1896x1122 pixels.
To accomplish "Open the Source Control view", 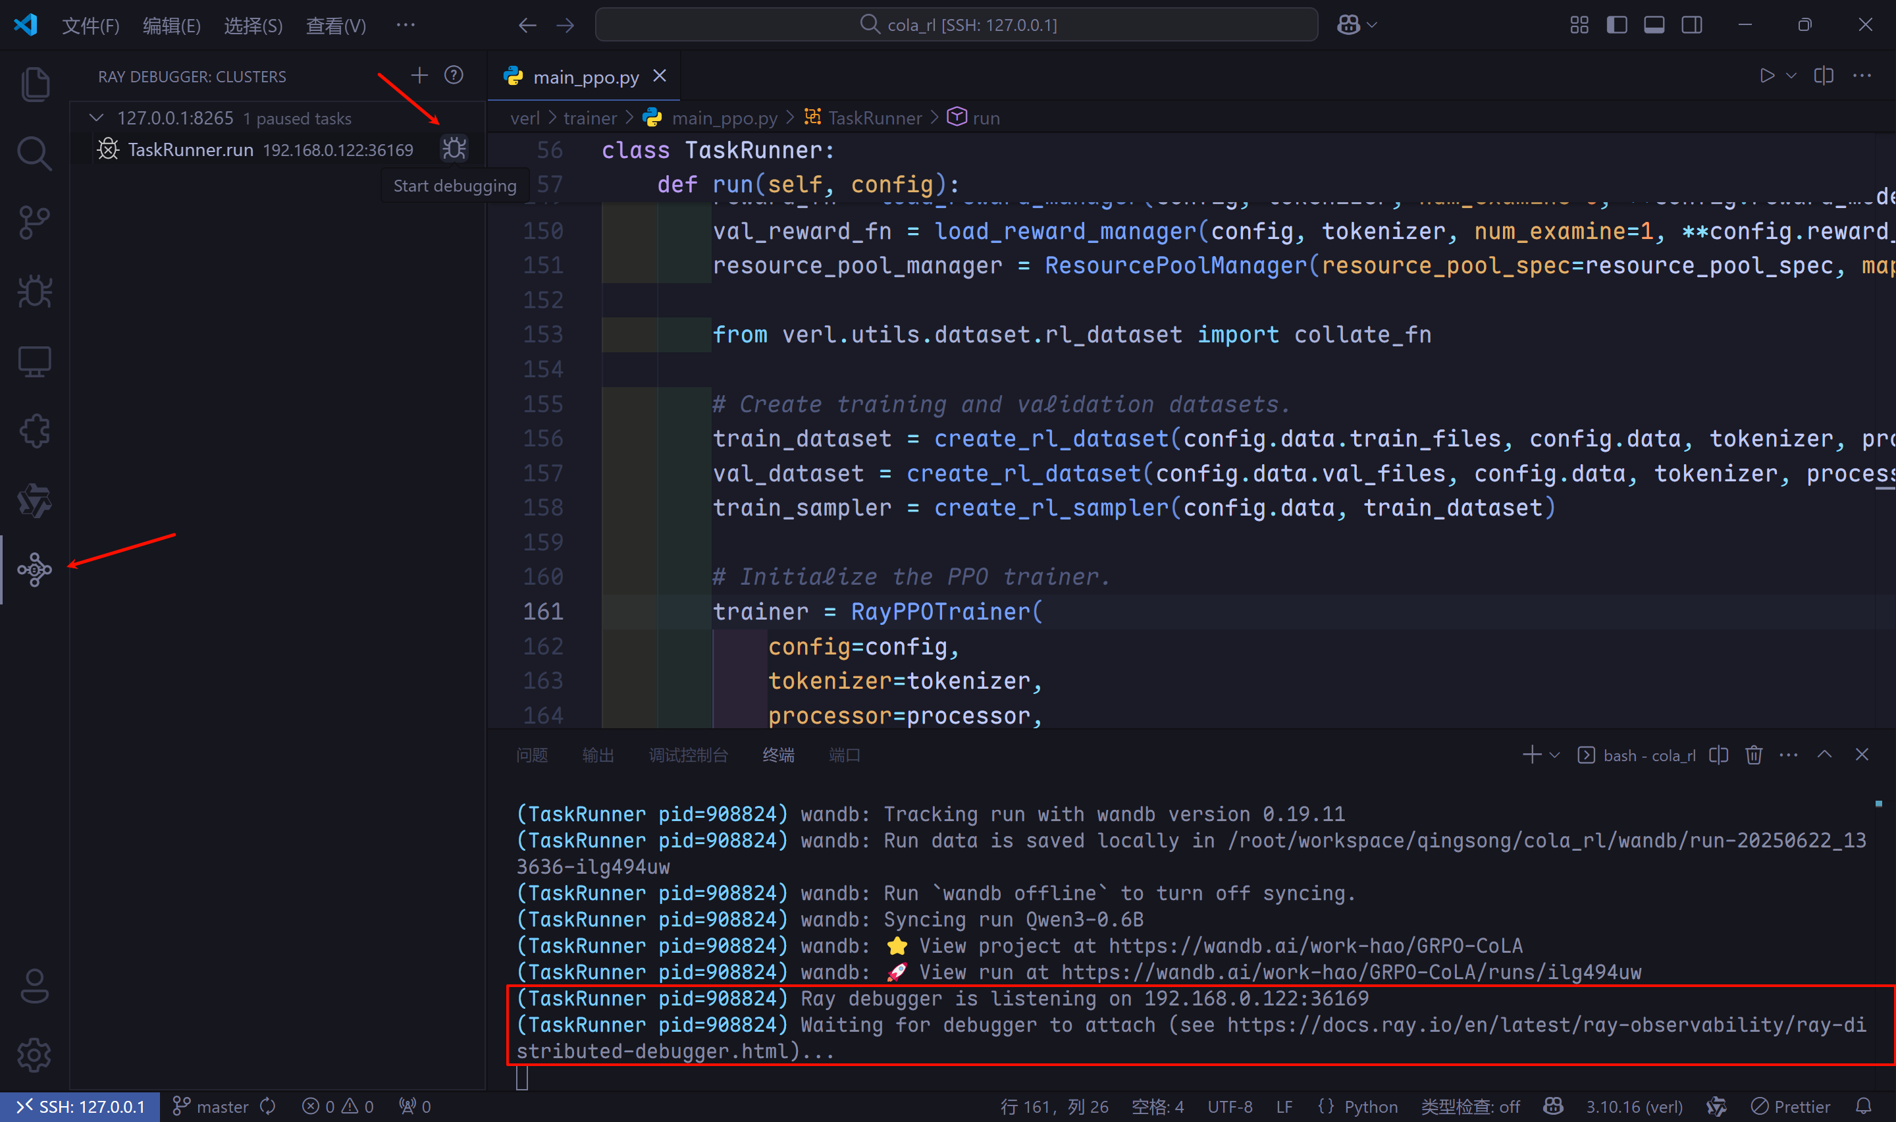I will [x=35, y=223].
